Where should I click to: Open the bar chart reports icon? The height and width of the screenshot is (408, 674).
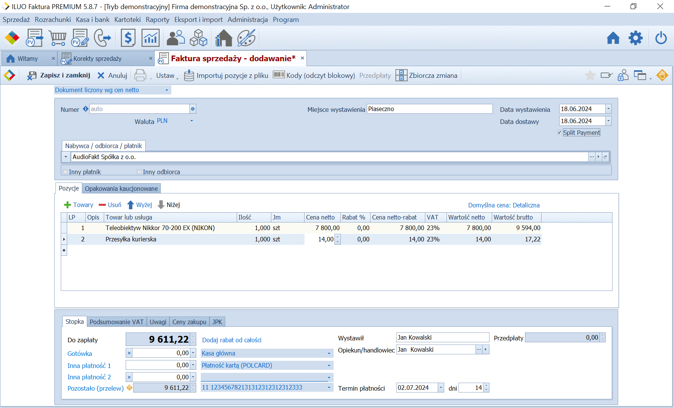(150, 38)
